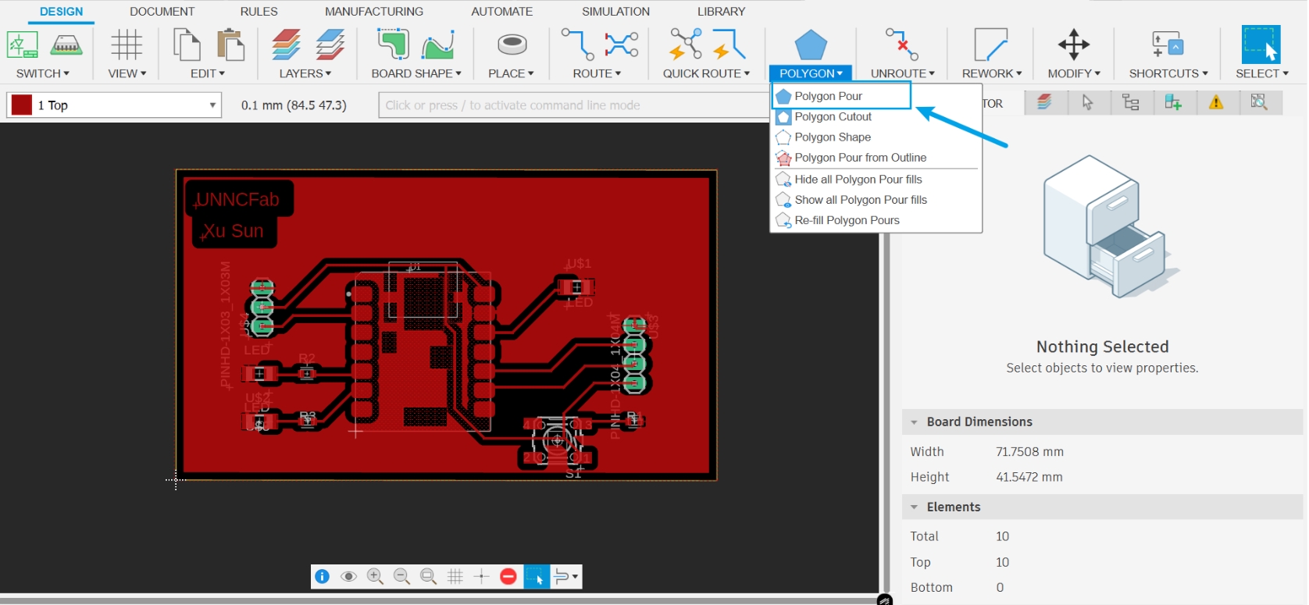This screenshot has width=1309, height=605.
Task: Click the command line input field
Action: pos(574,105)
